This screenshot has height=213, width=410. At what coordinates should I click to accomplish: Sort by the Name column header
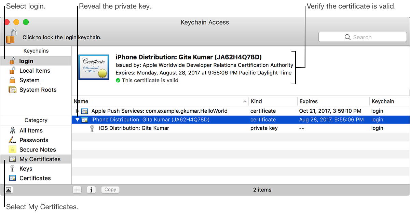160,101
